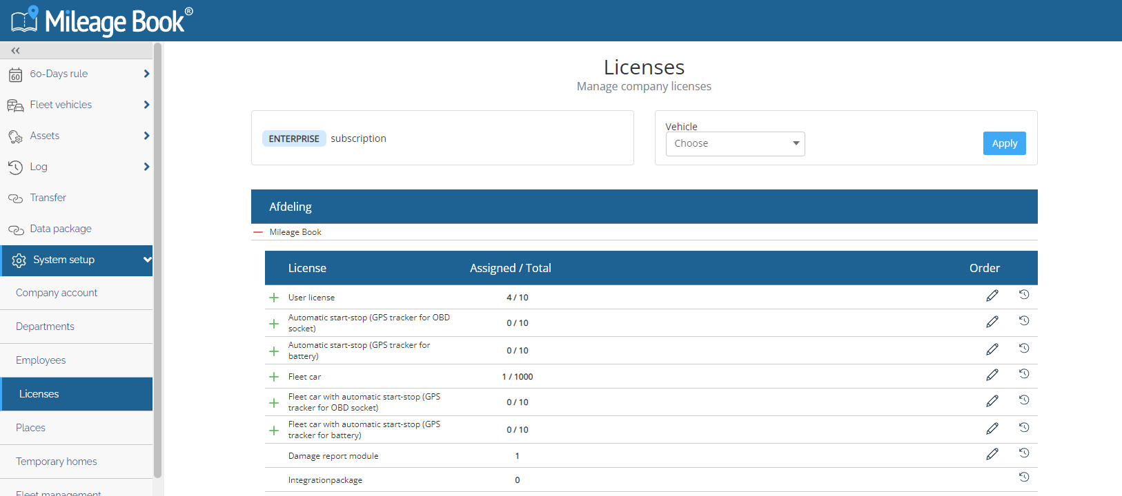Select Licenses menu item

pos(77,394)
